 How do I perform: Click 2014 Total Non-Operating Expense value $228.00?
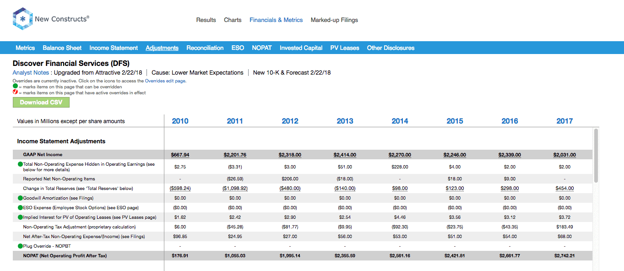(400, 167)
